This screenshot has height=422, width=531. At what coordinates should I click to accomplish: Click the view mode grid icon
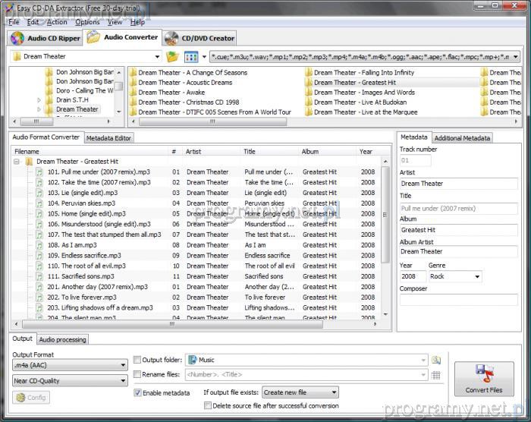pyautogui.click(x=190, y=57)
